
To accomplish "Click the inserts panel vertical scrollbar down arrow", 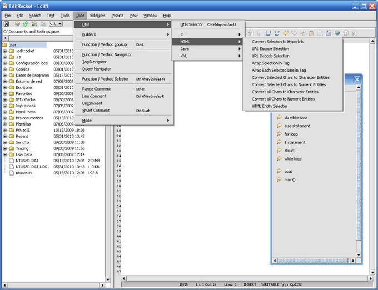I will tap(359, 255).
